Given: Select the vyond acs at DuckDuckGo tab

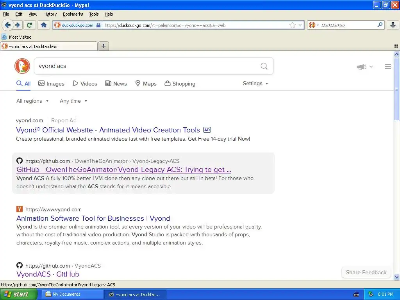Looking at the screenshot, I should click(x=49, y=46).
